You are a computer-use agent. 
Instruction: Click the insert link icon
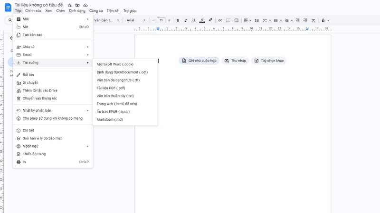pos(220,20)
